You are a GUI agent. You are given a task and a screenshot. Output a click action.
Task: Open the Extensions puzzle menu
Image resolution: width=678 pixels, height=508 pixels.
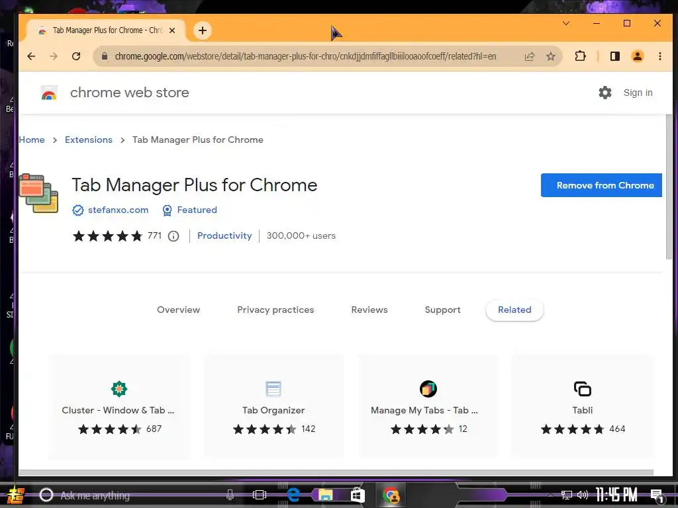pyautogui.click(x=580, y=56)
